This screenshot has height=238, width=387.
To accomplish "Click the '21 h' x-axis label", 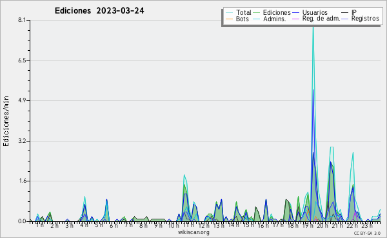I will coord(337,225).
